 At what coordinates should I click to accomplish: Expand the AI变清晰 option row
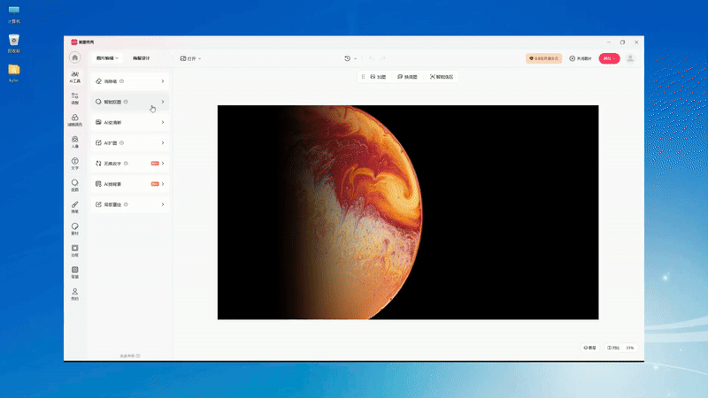pyautogui.click(x=129, y=122)
